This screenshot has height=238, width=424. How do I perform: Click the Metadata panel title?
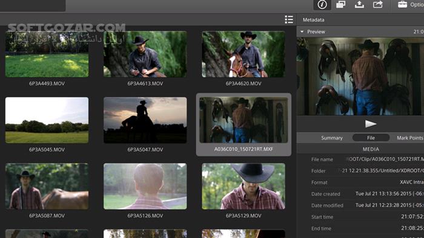click(313, 20)
